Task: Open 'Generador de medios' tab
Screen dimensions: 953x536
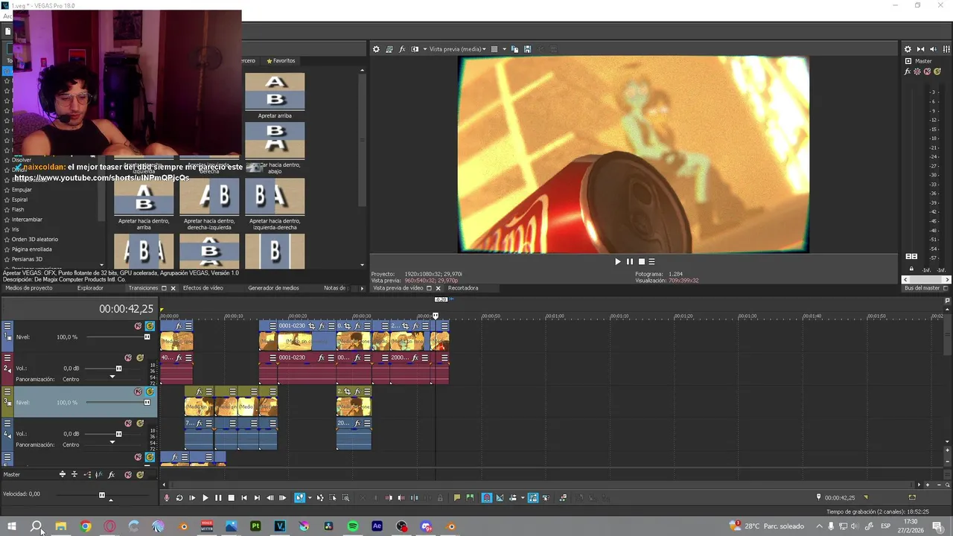Action: (x=273, y=288)
